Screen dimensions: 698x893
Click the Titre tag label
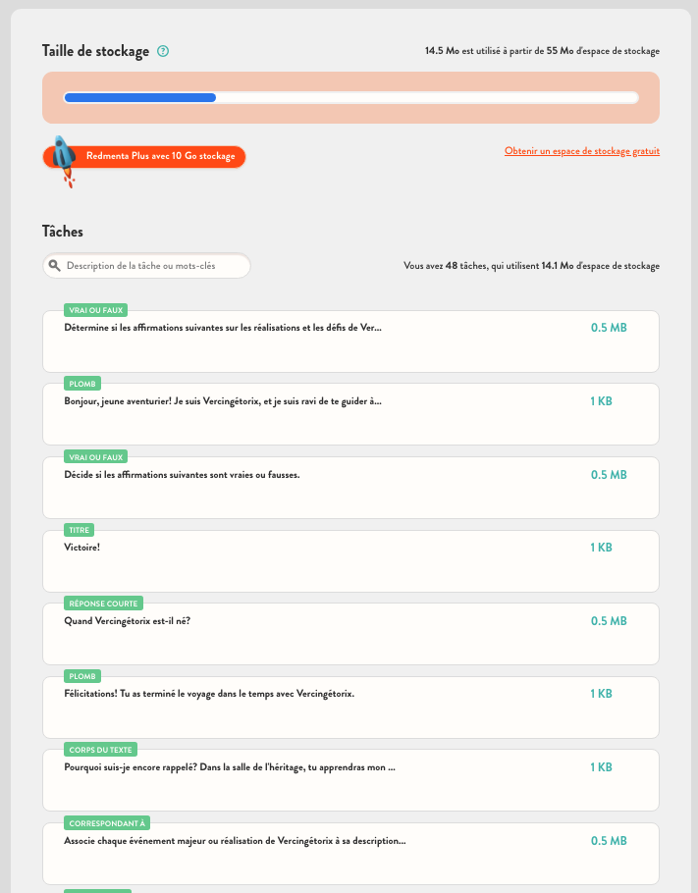(x=80, y=530)
